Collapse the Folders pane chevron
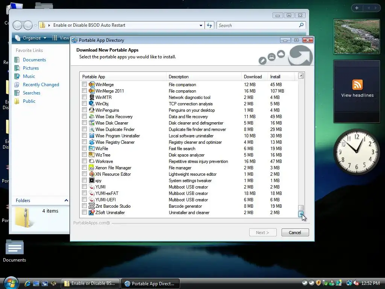This screenshot has height=289, width=385. tap(66, 200)
